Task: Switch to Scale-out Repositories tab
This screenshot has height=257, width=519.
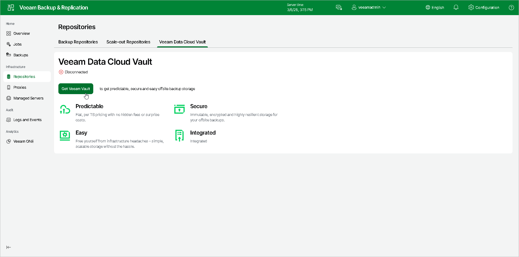Action: [128, 42]
